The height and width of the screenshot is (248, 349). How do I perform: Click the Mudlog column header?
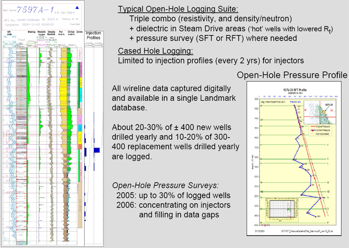point(32,32)
